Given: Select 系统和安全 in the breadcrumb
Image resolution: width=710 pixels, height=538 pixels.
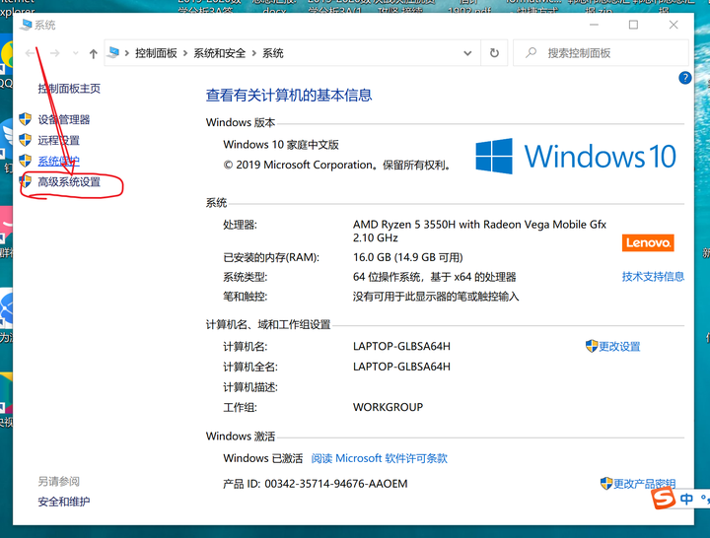Looking at the screenshot, I should [220, 53].
